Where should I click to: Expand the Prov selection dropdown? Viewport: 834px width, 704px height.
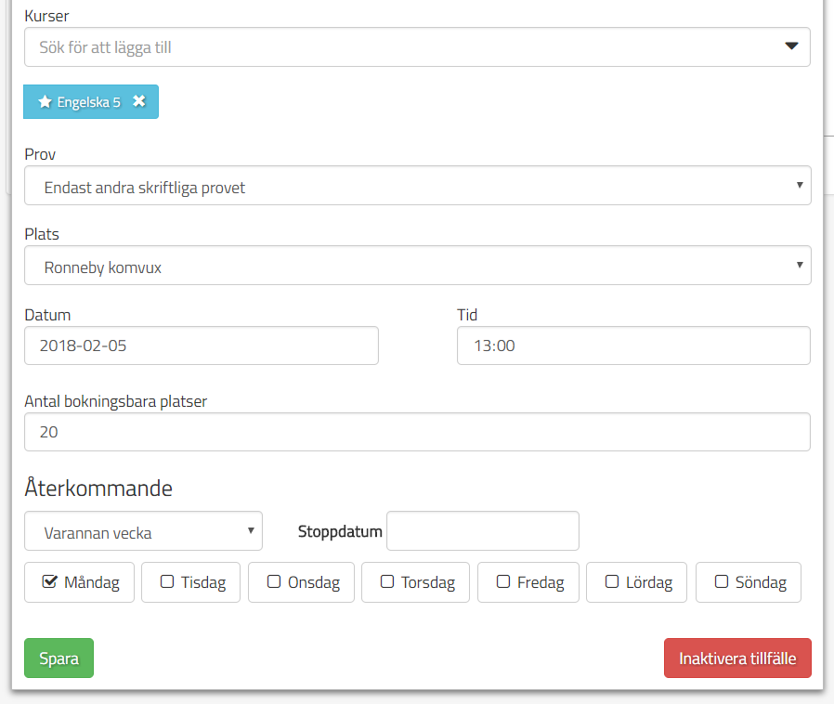pos(417,187)
